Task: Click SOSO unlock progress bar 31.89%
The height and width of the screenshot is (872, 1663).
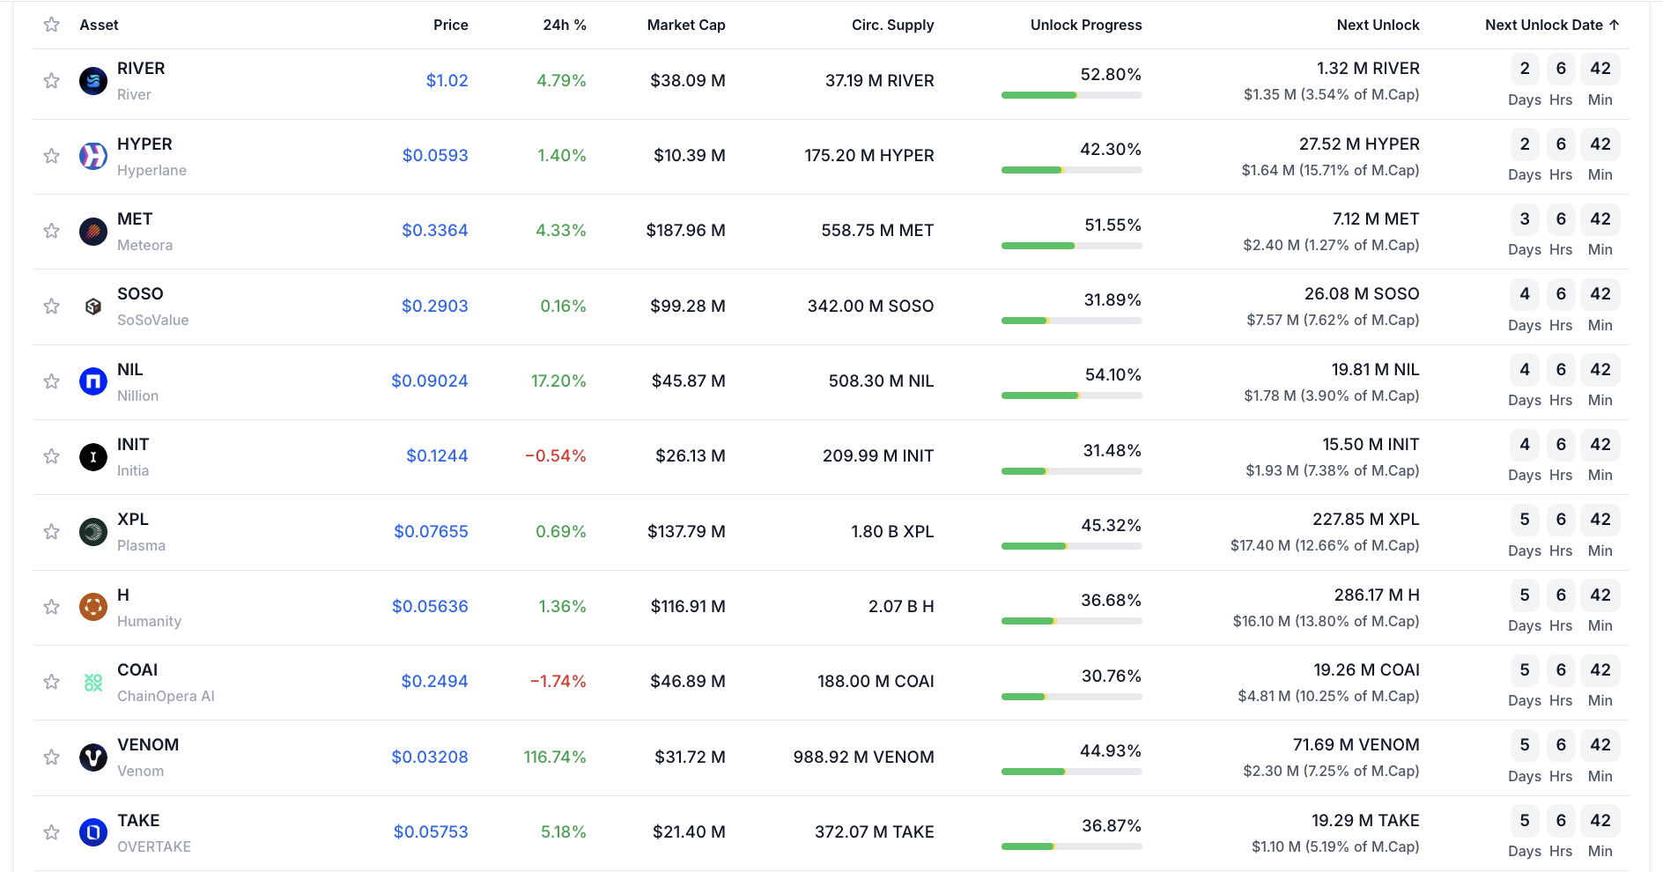Action: [x=1072, y=321]
